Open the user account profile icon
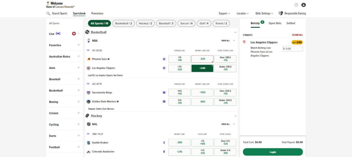 pyautogui.click(x=304, y=5)
